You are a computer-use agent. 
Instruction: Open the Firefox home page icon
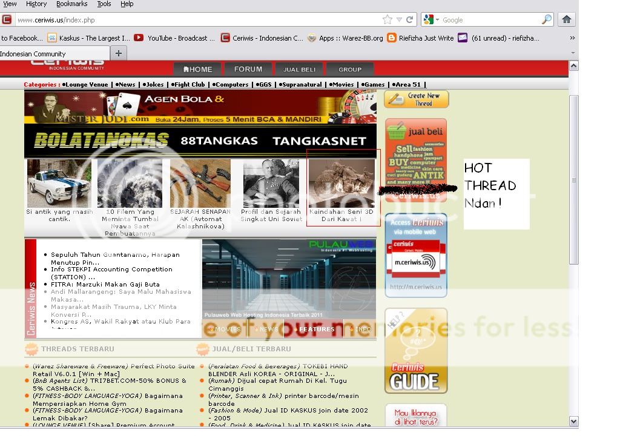click(566, 19)
